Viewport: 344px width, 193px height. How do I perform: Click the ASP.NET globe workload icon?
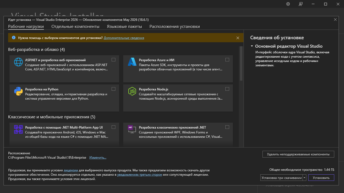tap(18, 62)
